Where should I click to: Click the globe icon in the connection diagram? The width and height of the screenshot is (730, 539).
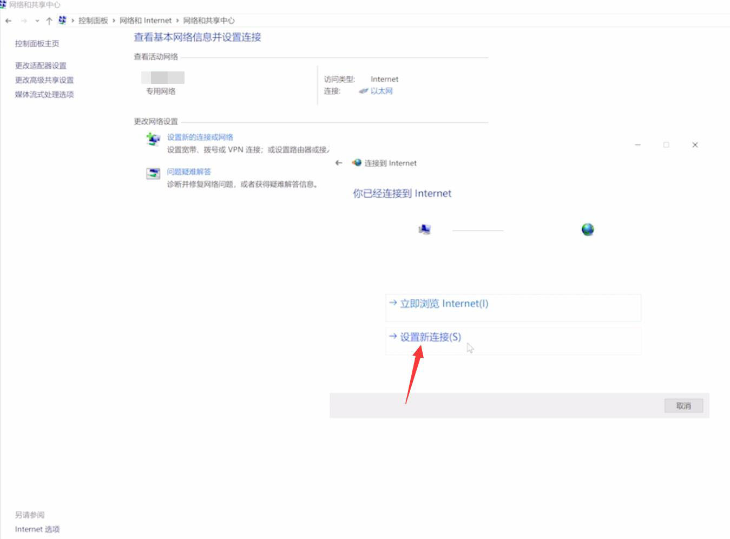point(588,229)
